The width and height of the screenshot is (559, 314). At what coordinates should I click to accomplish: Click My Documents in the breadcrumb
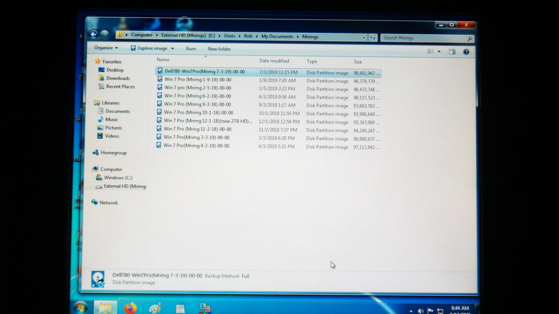coord(277,36)
